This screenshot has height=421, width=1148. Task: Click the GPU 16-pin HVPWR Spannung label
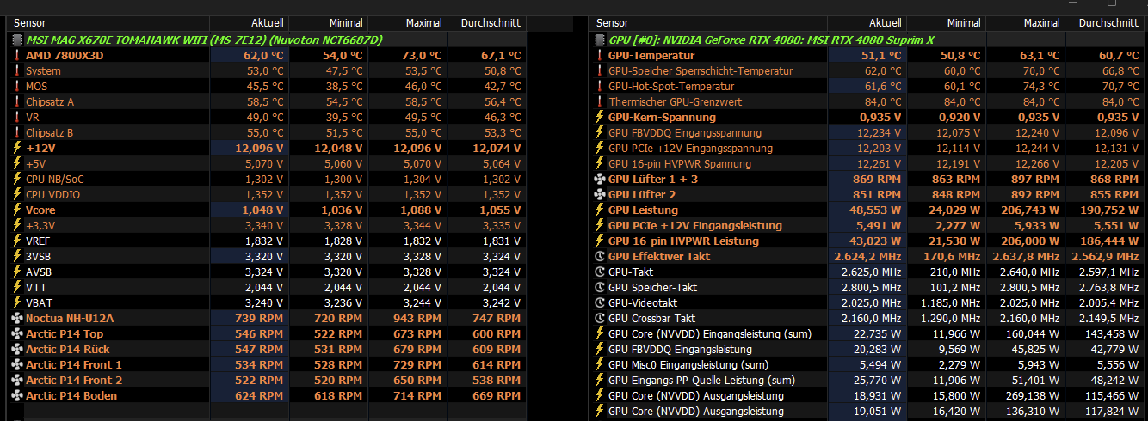pos(680,163)
